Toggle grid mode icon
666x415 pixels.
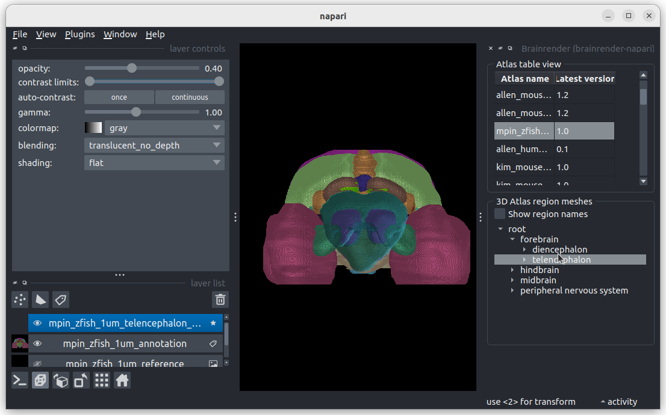pos(102,380)
